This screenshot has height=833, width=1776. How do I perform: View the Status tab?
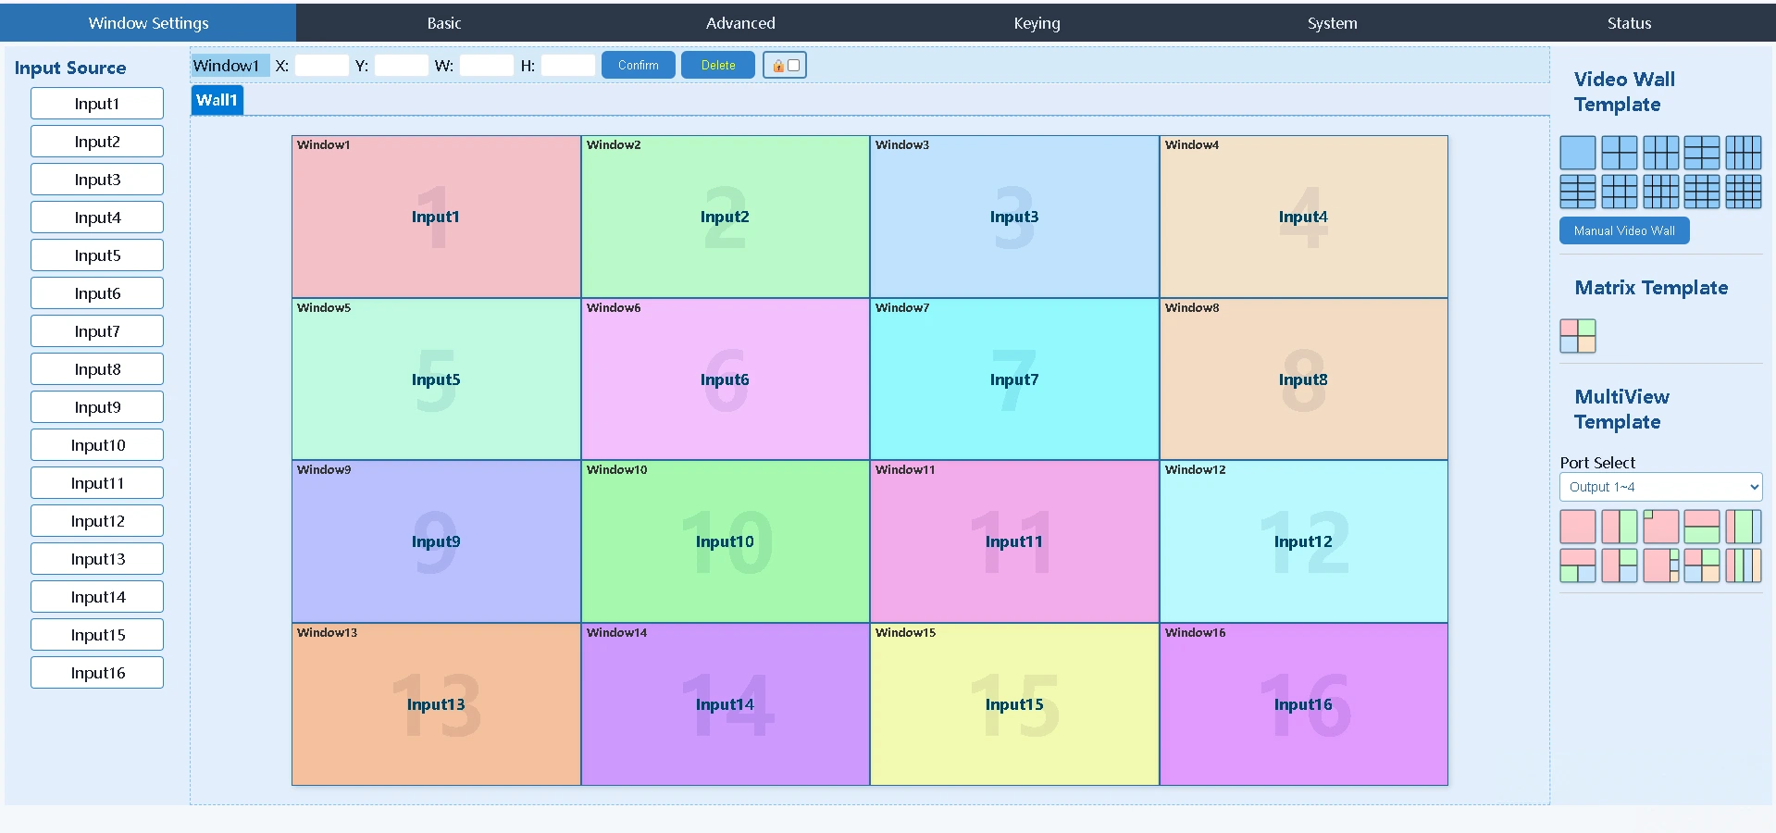coord(1629,23)
